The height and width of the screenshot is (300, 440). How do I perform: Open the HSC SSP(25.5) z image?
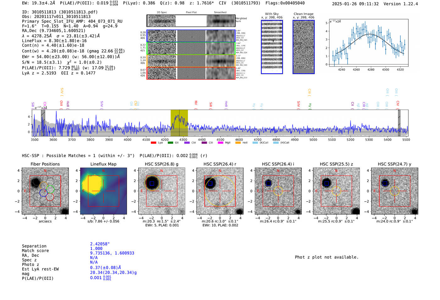click(336, 191)
